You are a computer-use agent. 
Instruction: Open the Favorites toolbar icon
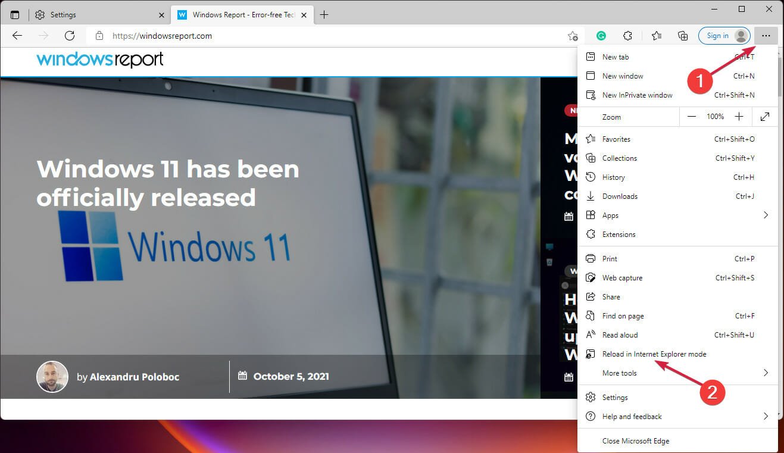tap(657, 36)
